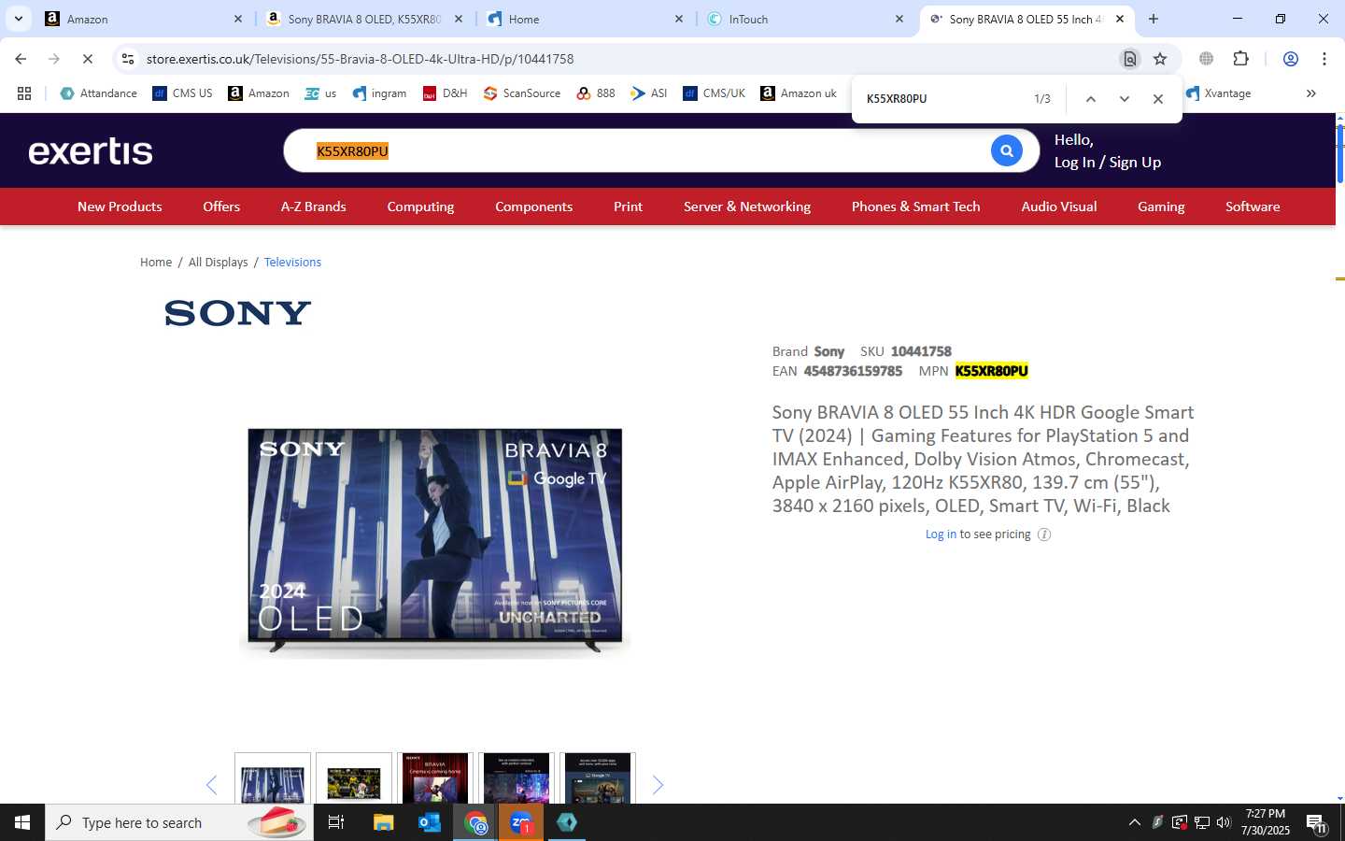This screenshot has width=1345, height=841.
Task: Open the ScanSource bookmark
Action: pos(522,93)
